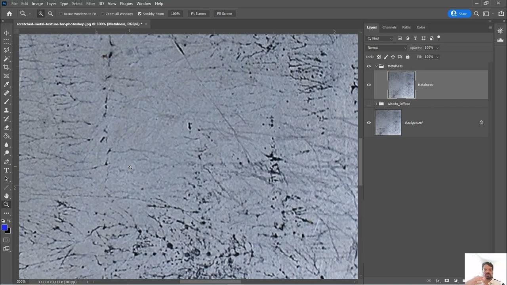Switch to the Color tab
This screenshot has width=507, height=285.
pyautogui.click(x=421, y=27)
